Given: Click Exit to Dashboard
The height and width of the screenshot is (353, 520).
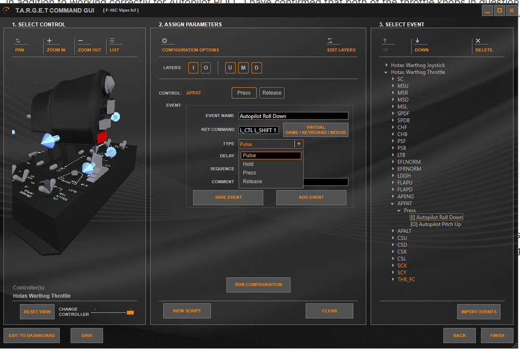Looking at the screenshot, I should point(32,336).
